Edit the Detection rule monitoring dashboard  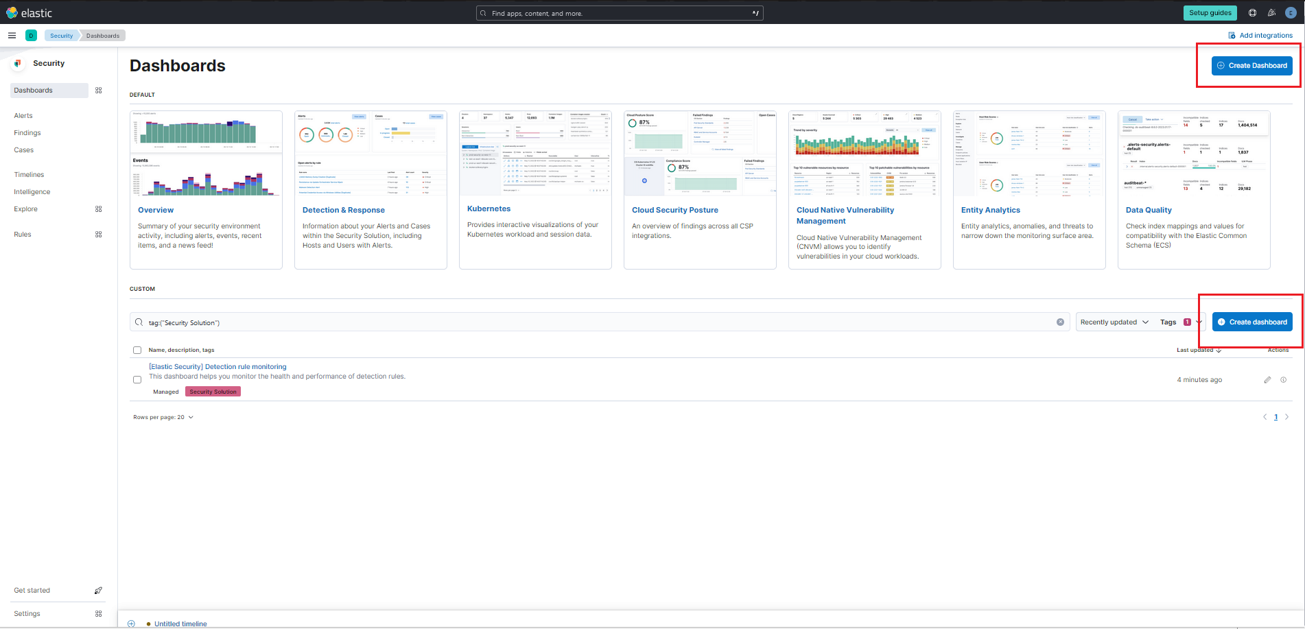[1267, 380]
